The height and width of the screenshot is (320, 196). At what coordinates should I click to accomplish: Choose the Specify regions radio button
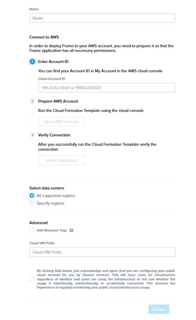[x=32, y=203]
